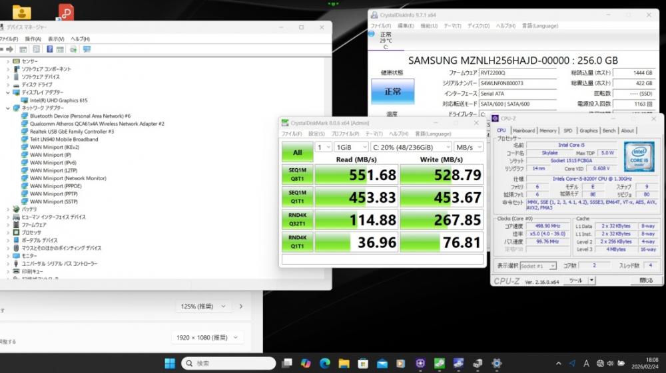Switch to CPU-Z in the taskbar
Viewport: 666px width, 373px height.
pos(420,363)
